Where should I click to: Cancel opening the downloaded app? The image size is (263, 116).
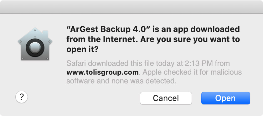coord(166,98)
